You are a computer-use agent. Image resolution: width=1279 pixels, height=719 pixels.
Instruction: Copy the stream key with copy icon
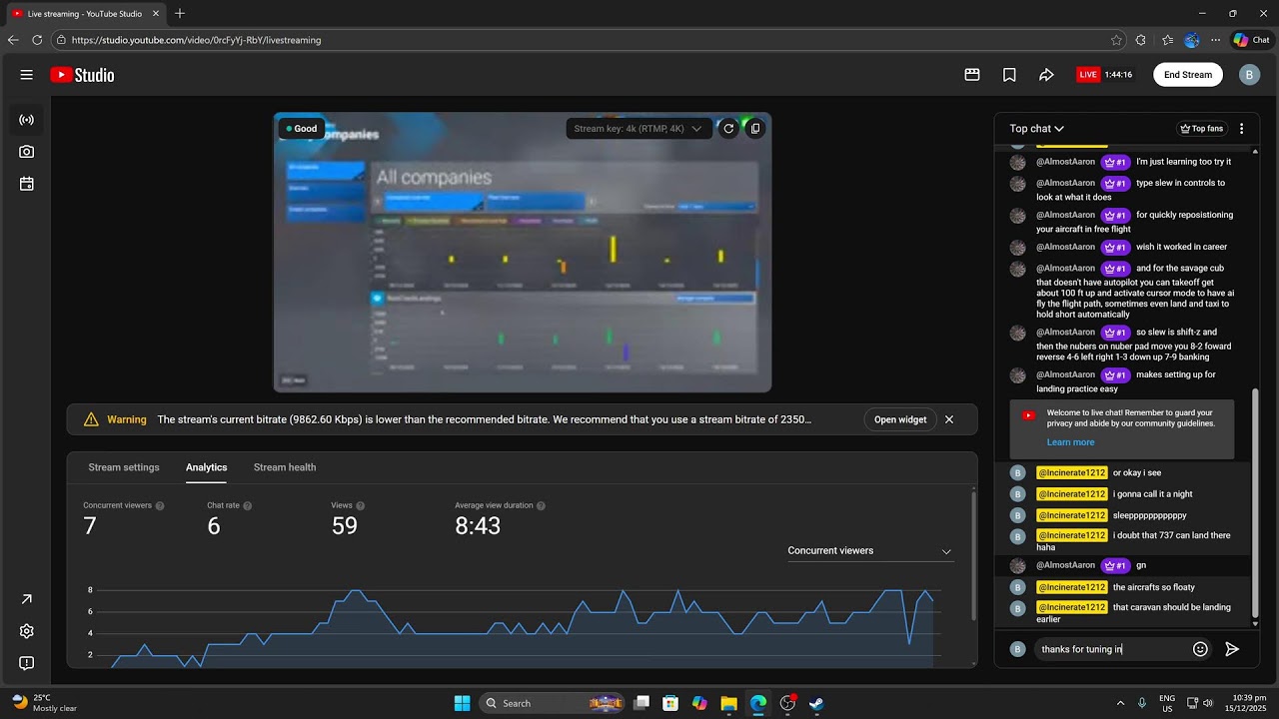(755, 128)
